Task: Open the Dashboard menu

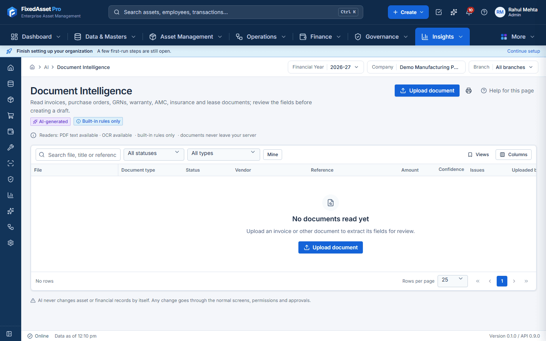Action: pos(36,37)
